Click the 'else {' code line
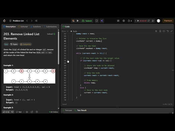Image resolution: width=175 pixels, height=131 pixels. [83, 88]
